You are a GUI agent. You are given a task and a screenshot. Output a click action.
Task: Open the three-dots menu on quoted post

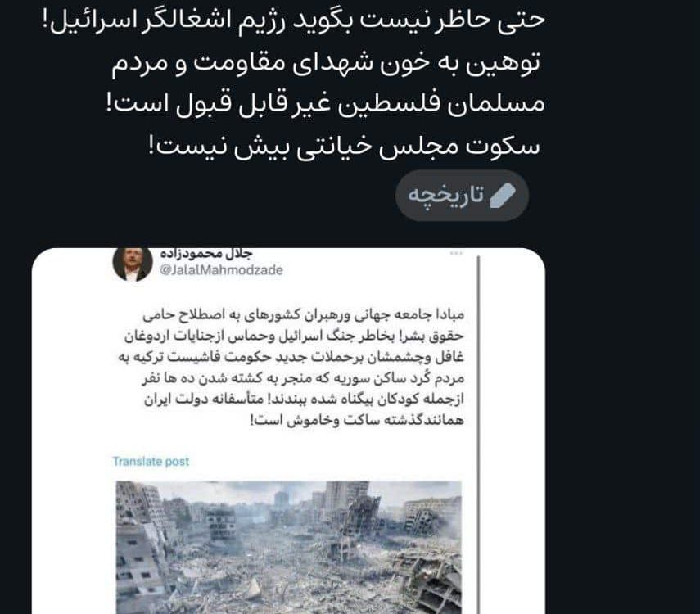point(456,253)
